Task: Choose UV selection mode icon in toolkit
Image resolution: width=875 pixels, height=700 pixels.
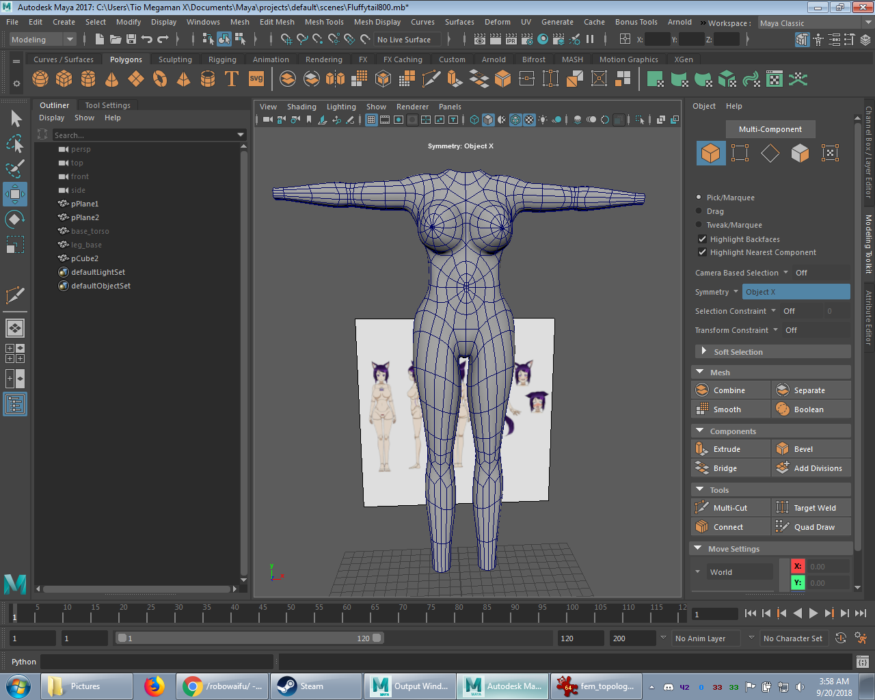Action: pos(830,153)
